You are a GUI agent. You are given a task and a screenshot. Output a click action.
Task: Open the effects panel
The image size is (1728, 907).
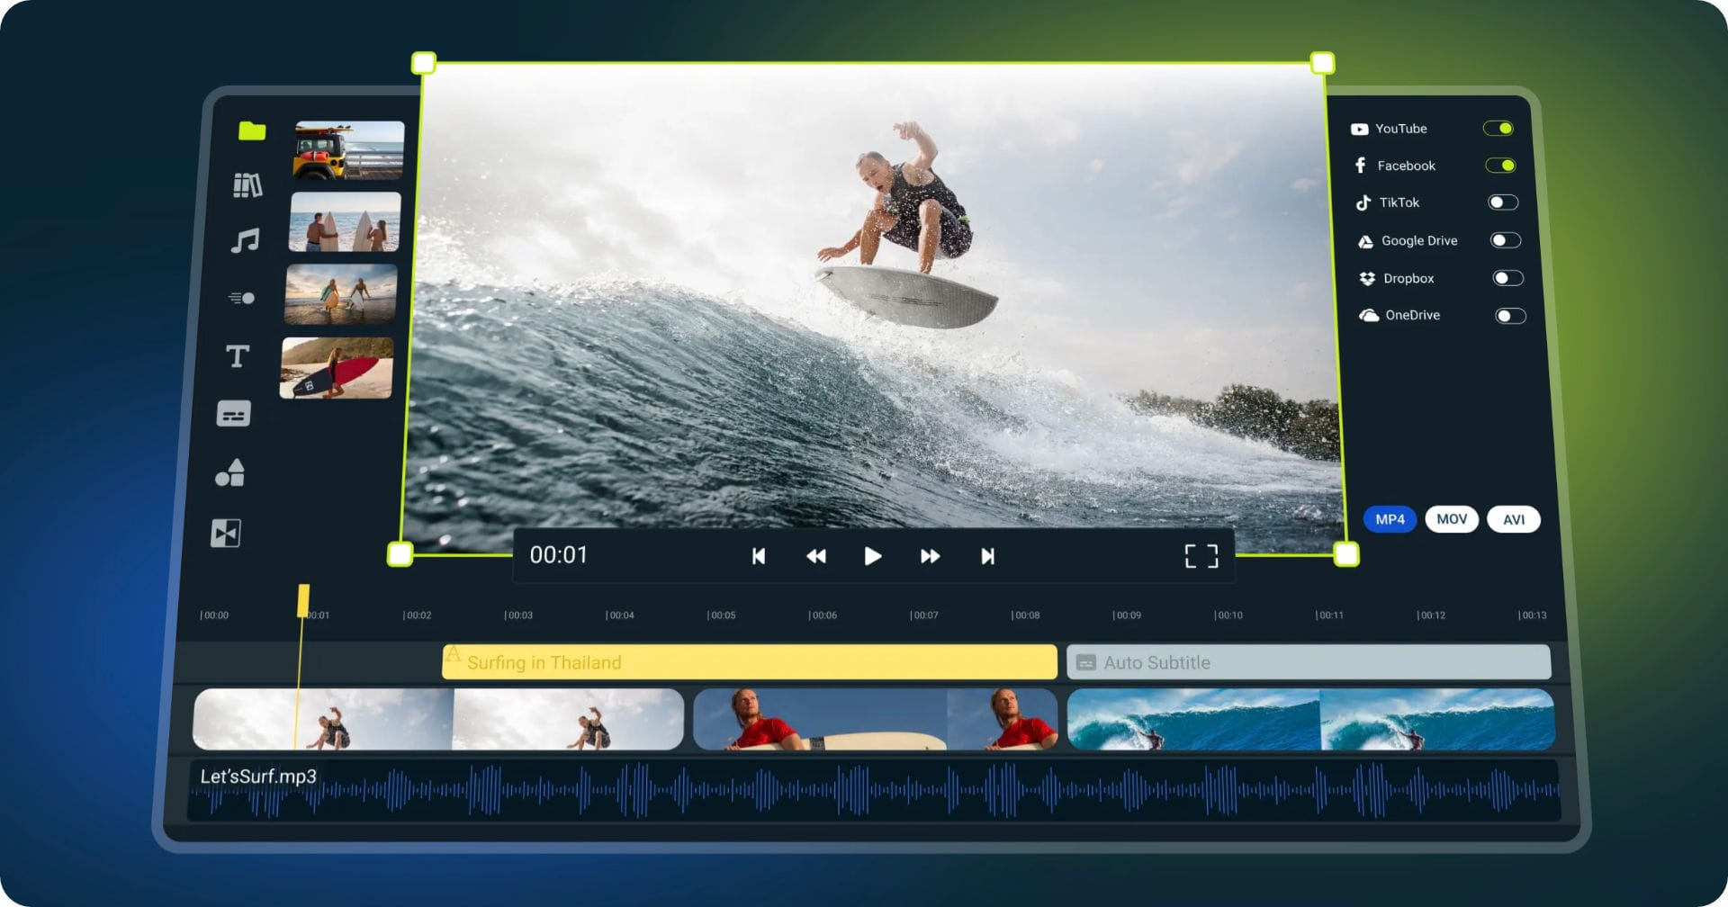(241, 297)
